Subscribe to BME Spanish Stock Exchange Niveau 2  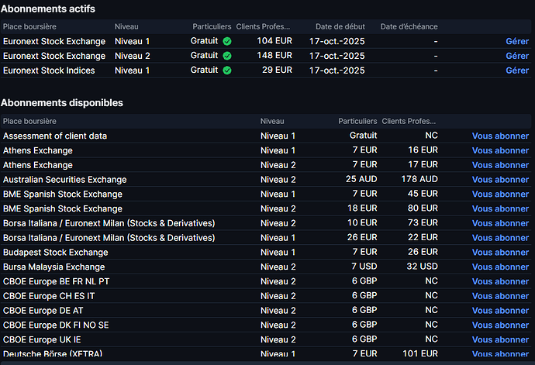tap(500, 208)
